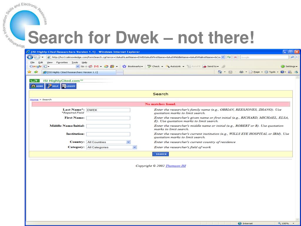Viewport: 301px width, 226px height.
Task: Click the First Name input field
Action: tap(108, 118)
